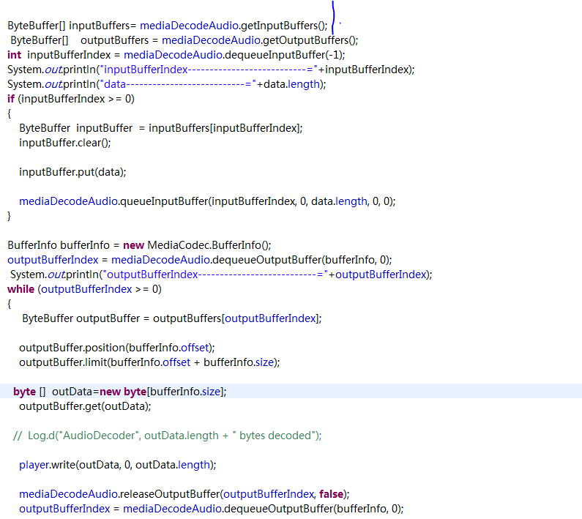Viewport: 582px width, 519px height.
Task: Click the first 'outputBufferIndex = mediaDecodeAudio.dequeueOutputBuffer' line
Action: coord(200,260)
